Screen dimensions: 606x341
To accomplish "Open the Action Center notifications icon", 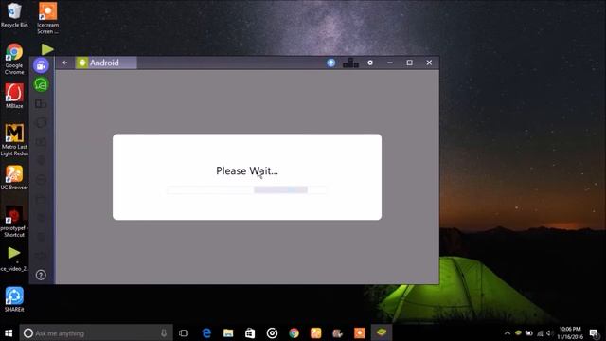I will pyautogui.click(x=594, y=333).
